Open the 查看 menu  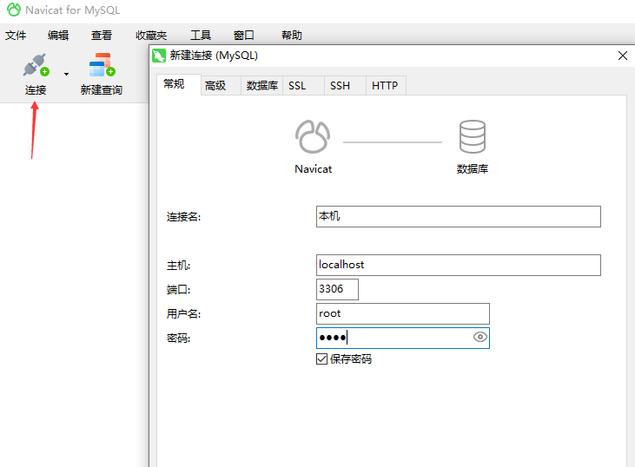coord(102,36)
